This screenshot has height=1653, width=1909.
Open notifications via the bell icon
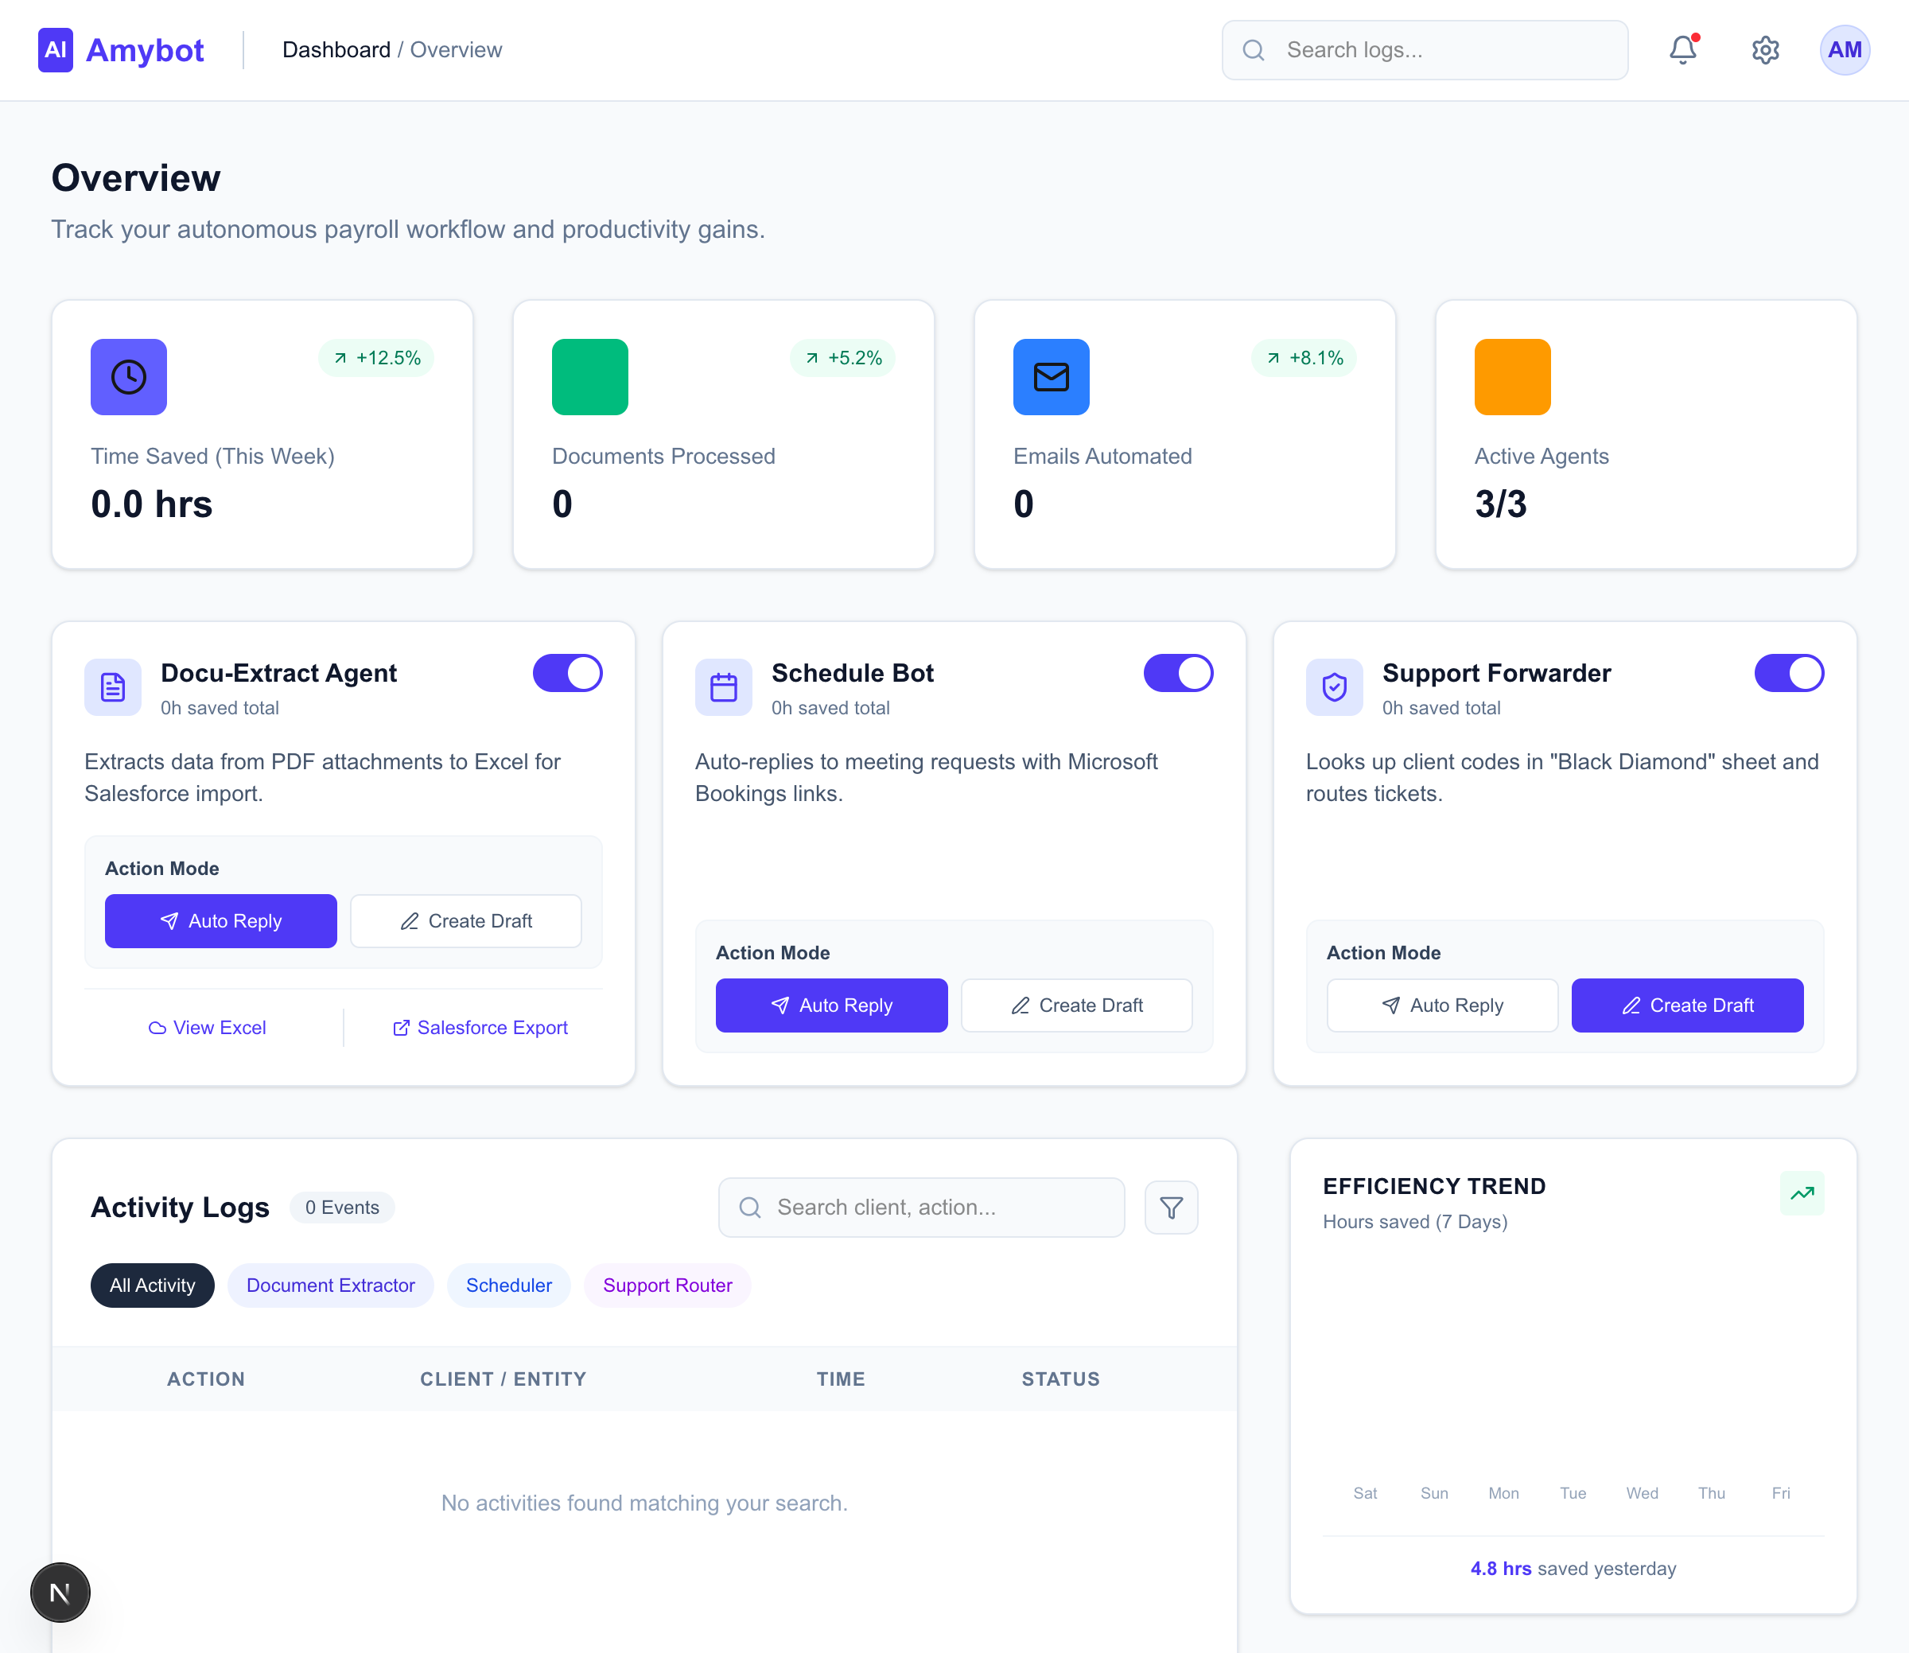[x=1682, y=50]
